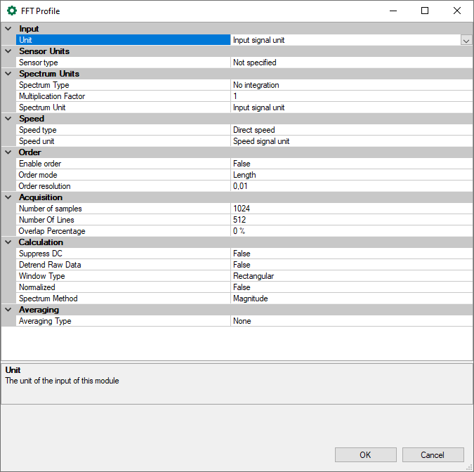Collapse the Order section

8,152
